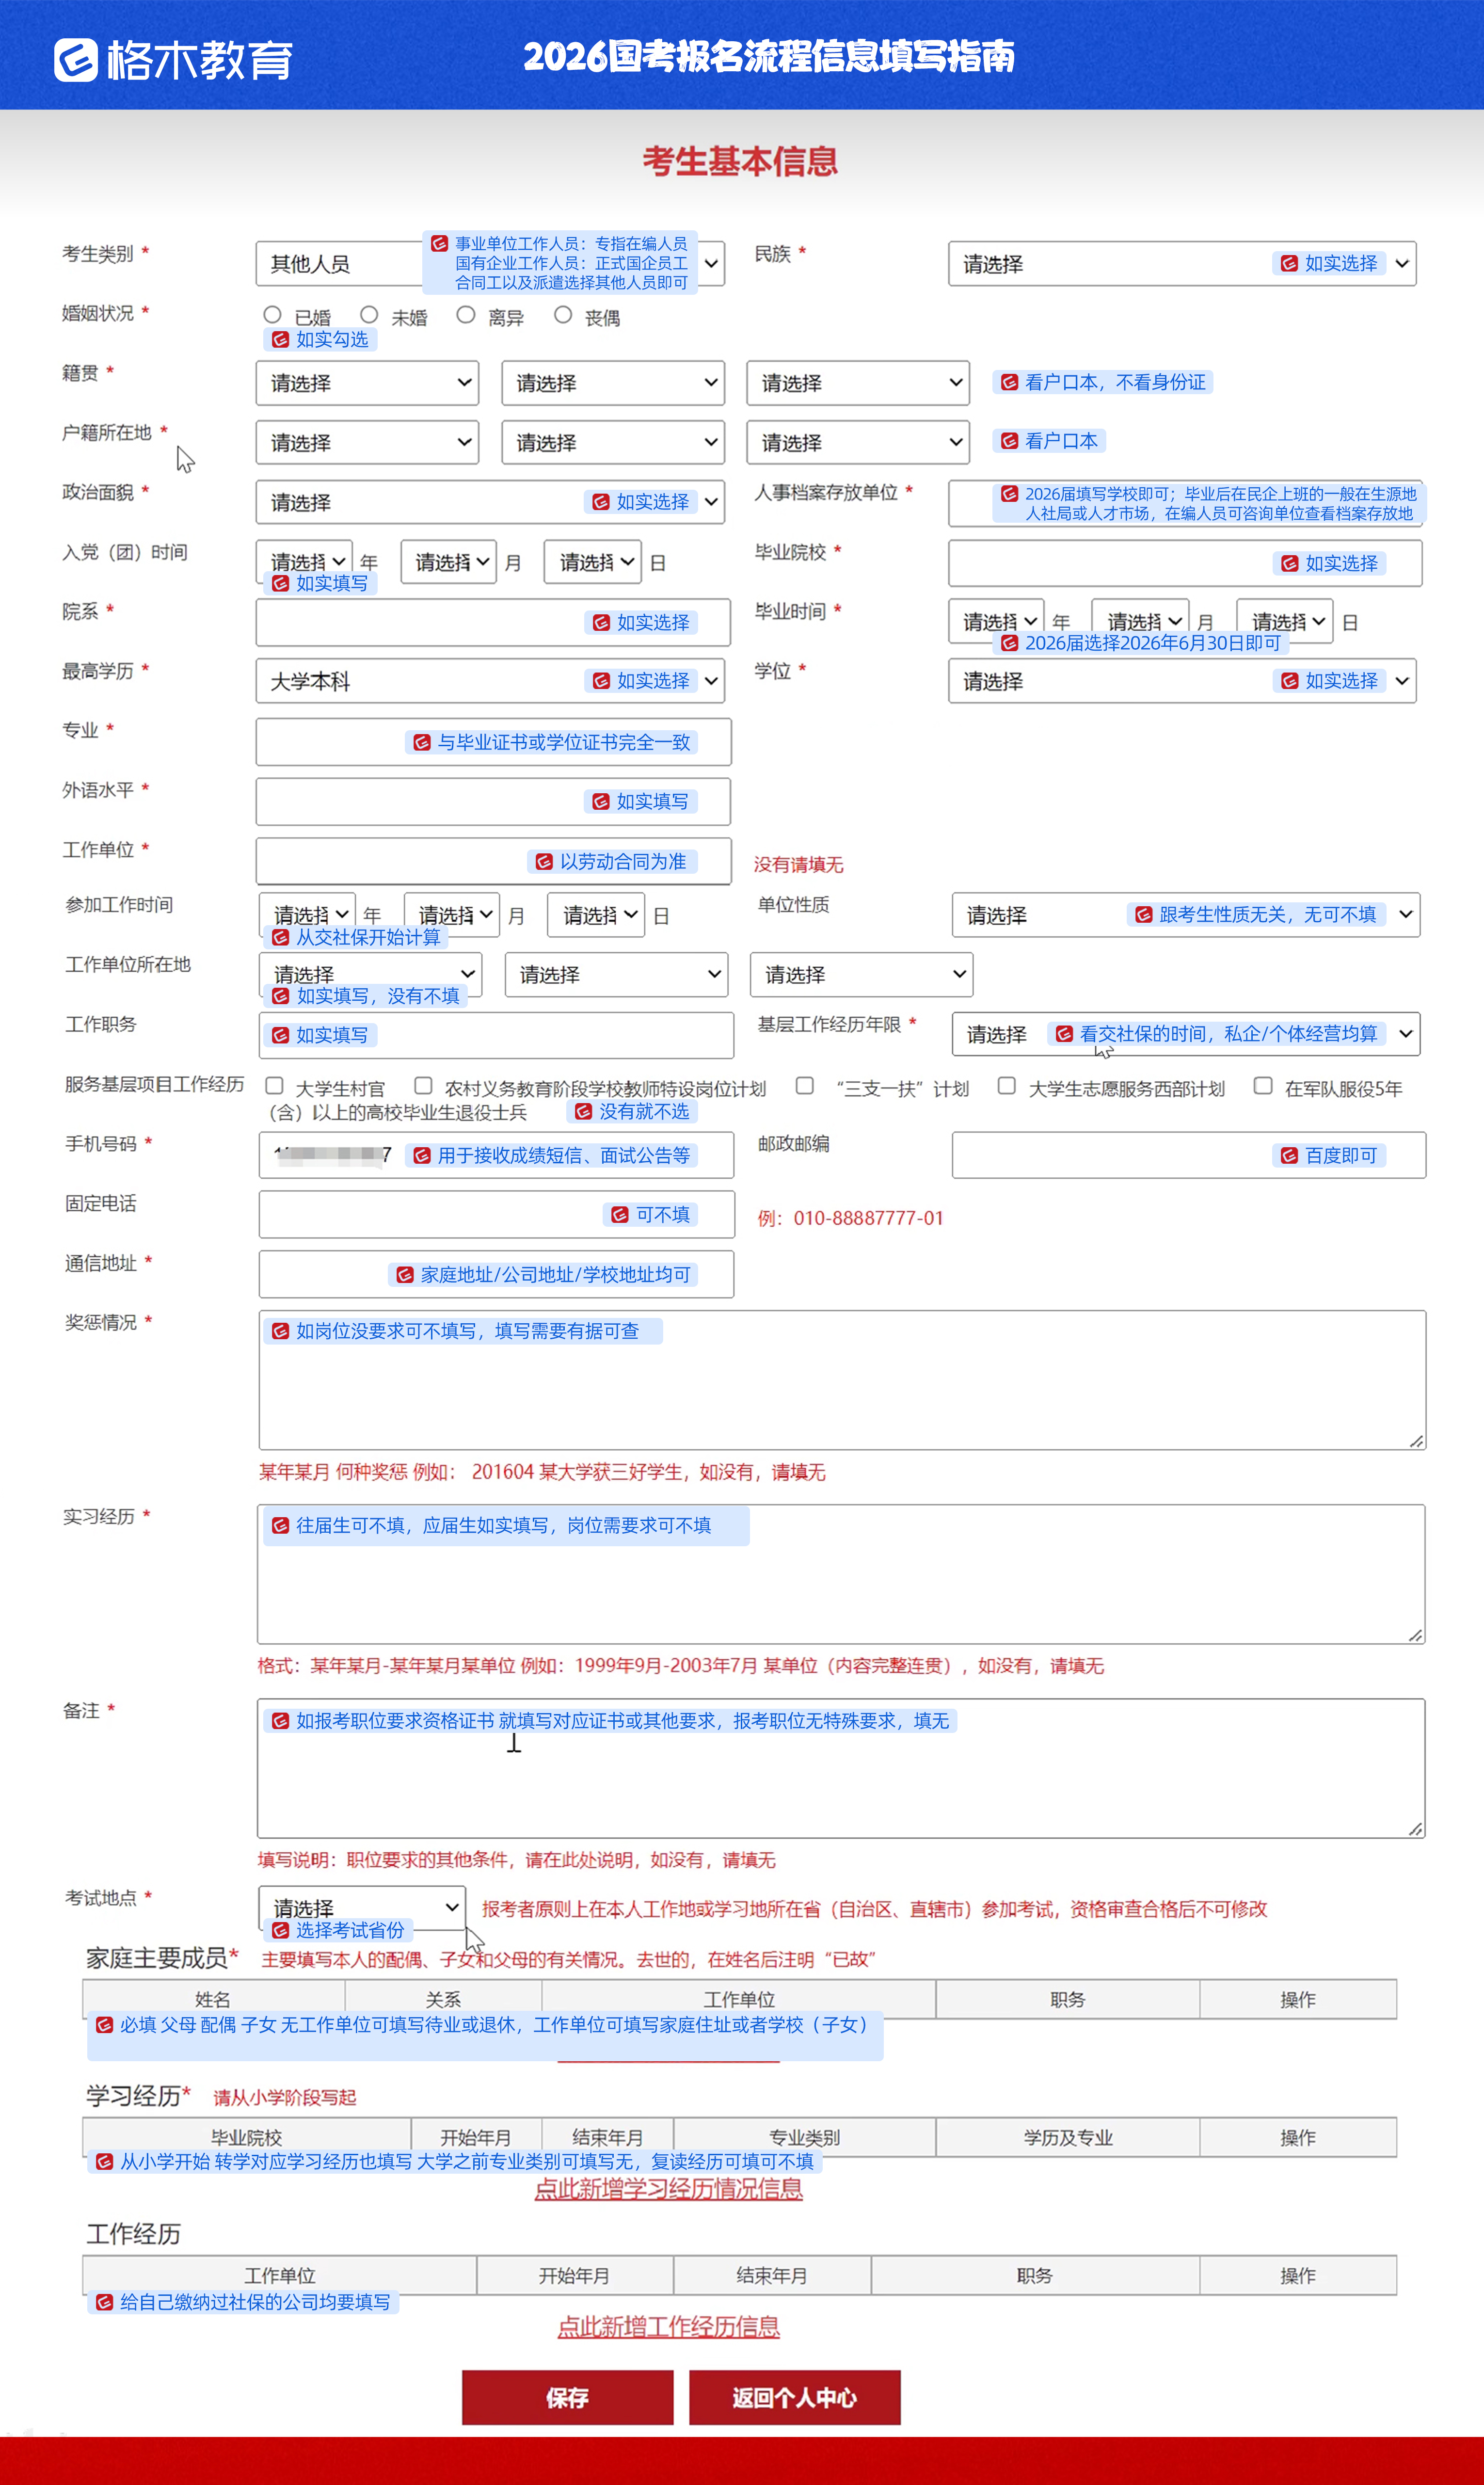
Task: Select 离异 radio option
Action: click(x=466, y=315)
